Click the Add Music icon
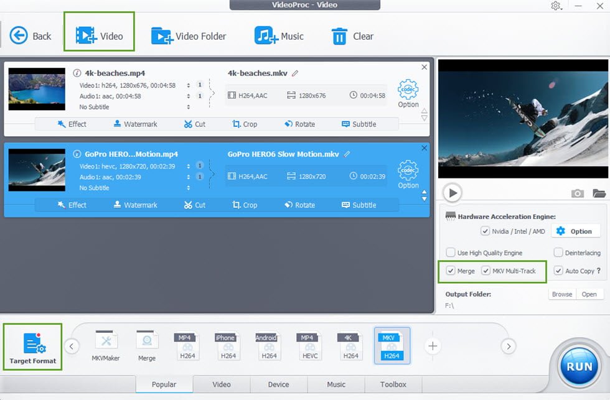 (266, 35)
